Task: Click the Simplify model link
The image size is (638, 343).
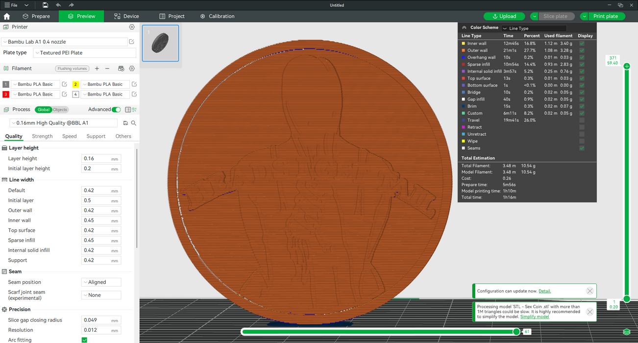Action: tap(534, 317)
